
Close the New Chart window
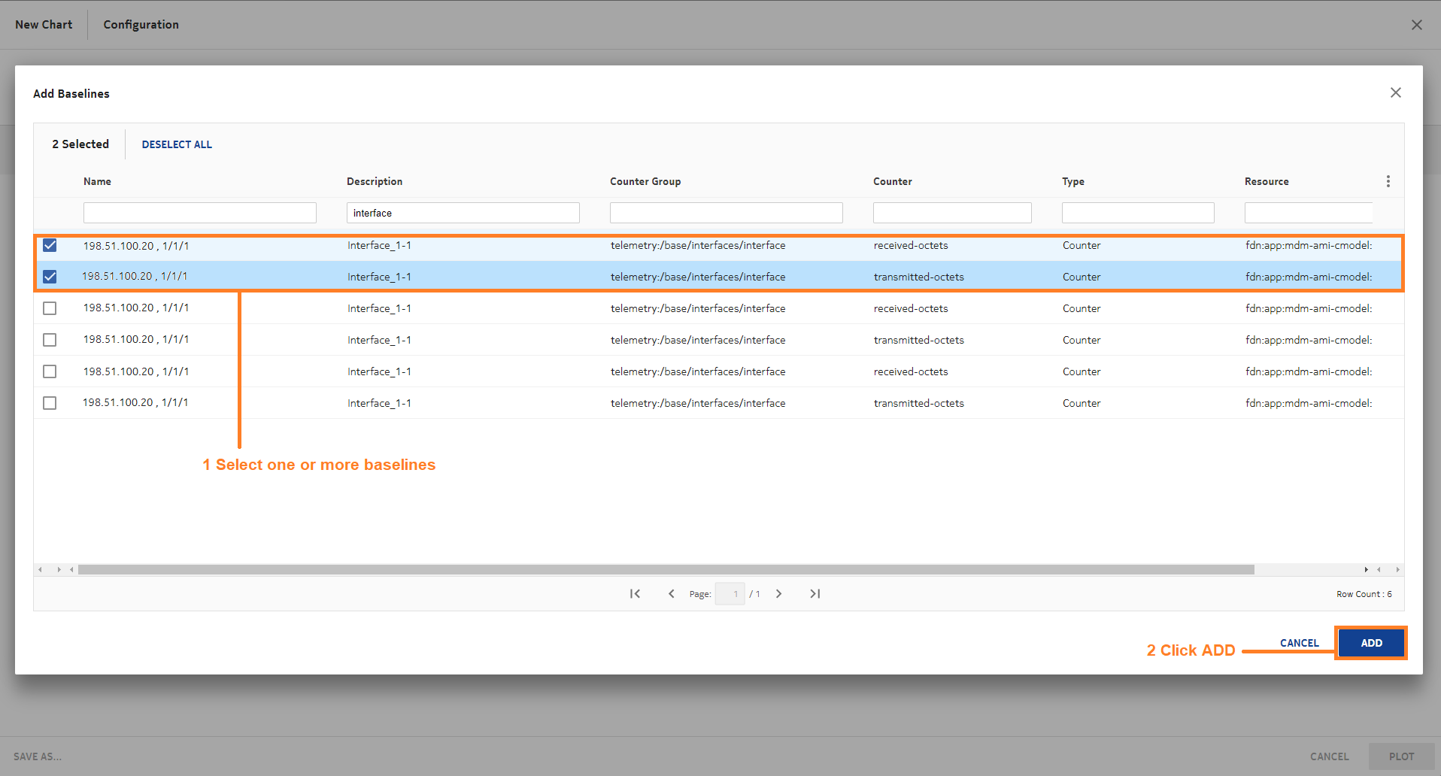tap(1417, 25)
